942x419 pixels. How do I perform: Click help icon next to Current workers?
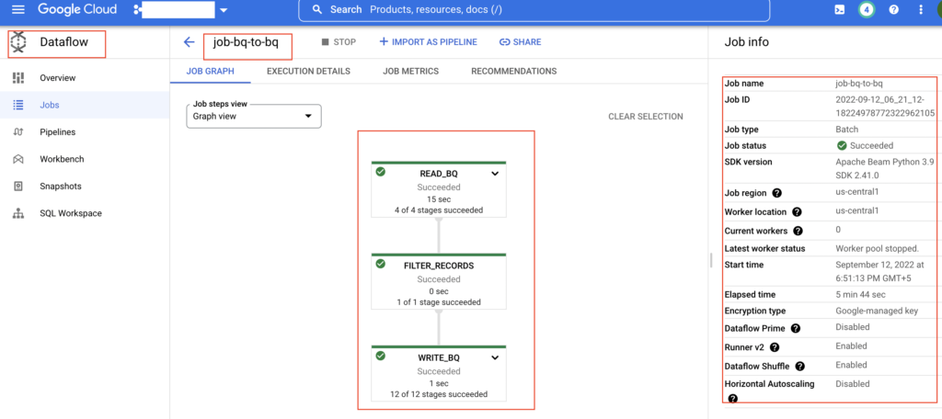point(798,232)
